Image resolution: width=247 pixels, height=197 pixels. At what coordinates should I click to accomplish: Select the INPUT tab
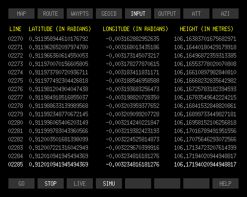(x=138, y=14)
